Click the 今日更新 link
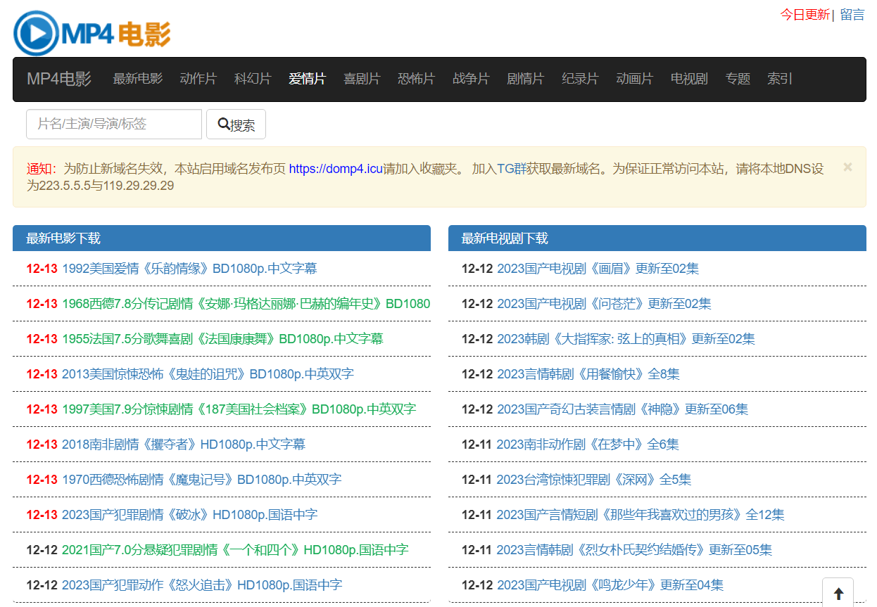This screenshot has height=607, width=877. pos(804,14)
